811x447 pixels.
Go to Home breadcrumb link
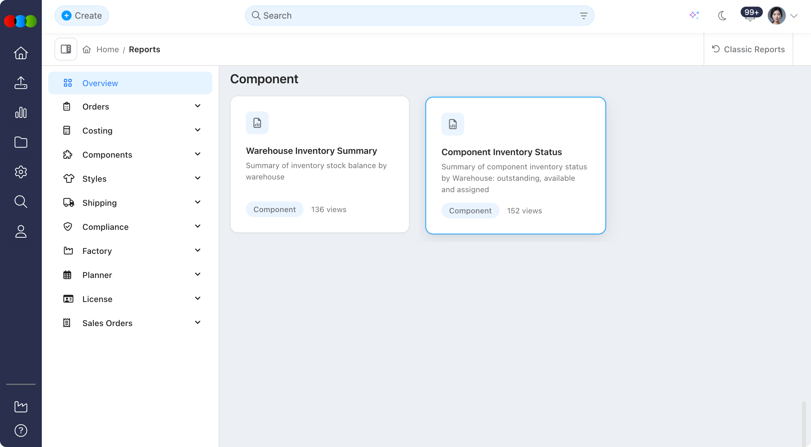click(x=108, y=49)
